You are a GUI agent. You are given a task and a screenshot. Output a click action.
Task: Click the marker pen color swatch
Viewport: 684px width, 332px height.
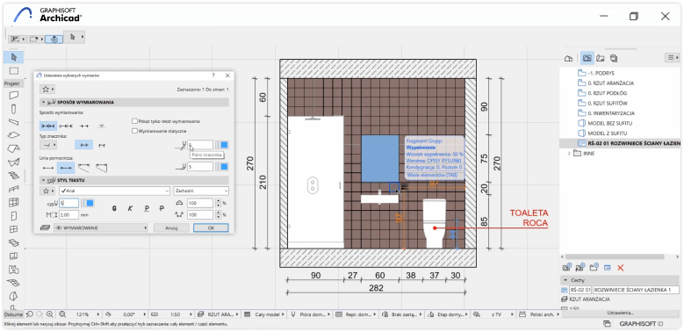tap(222, 145)
